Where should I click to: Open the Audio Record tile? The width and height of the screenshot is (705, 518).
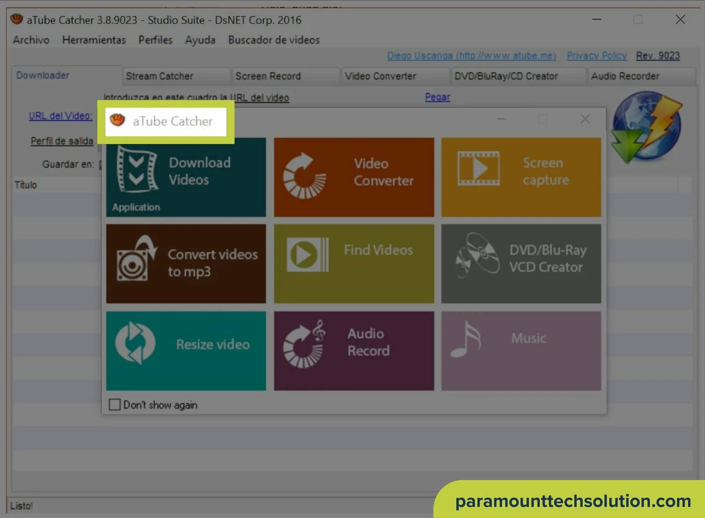click(x=354, y=351)
